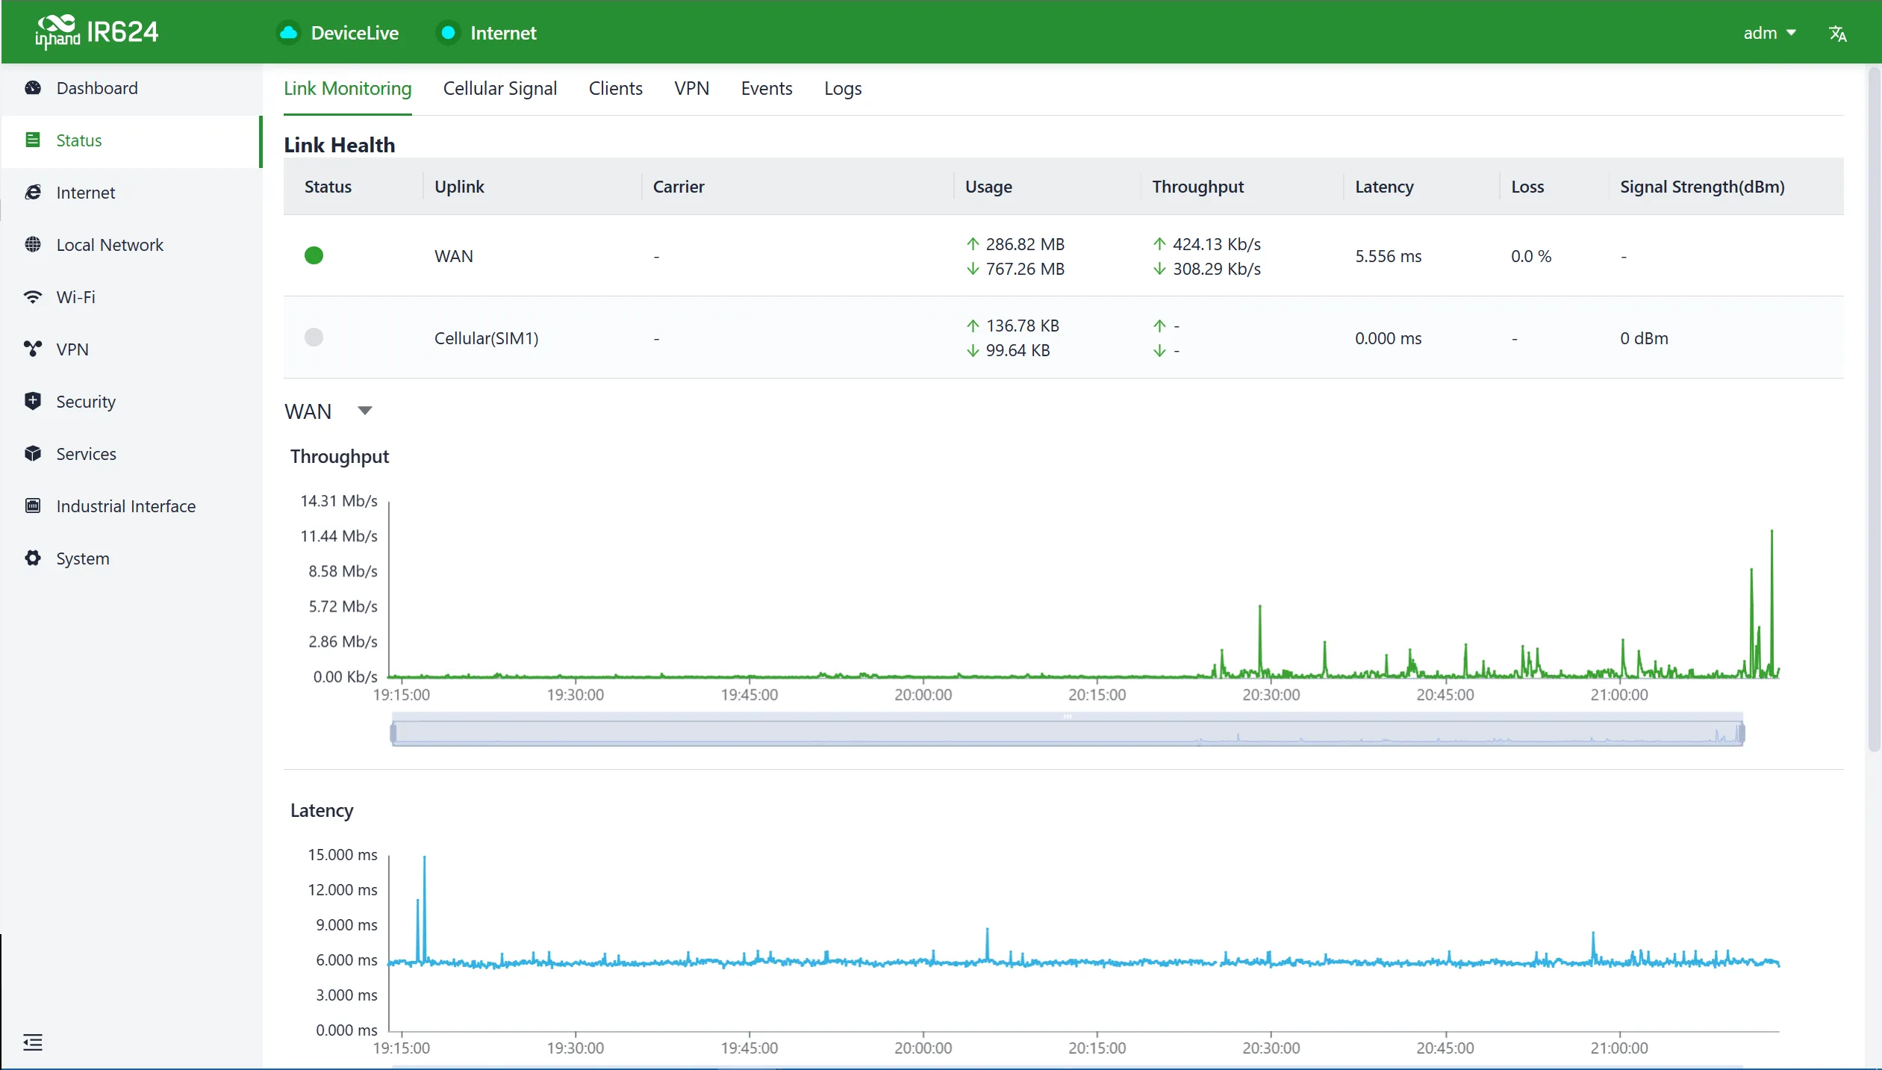This screenshot has height=1070, width=1882.
Task: Open the Events tab
Action: 767,88
